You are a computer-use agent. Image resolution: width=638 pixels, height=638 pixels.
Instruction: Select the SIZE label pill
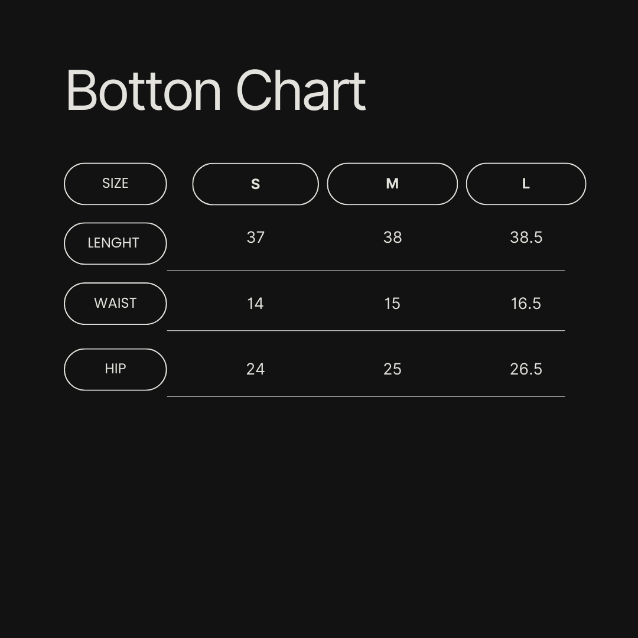[115, 184]
